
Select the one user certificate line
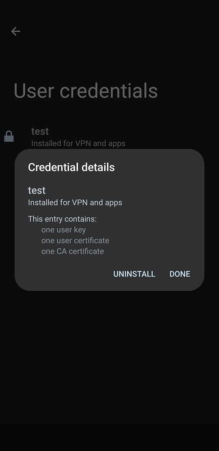pos(75,240)
